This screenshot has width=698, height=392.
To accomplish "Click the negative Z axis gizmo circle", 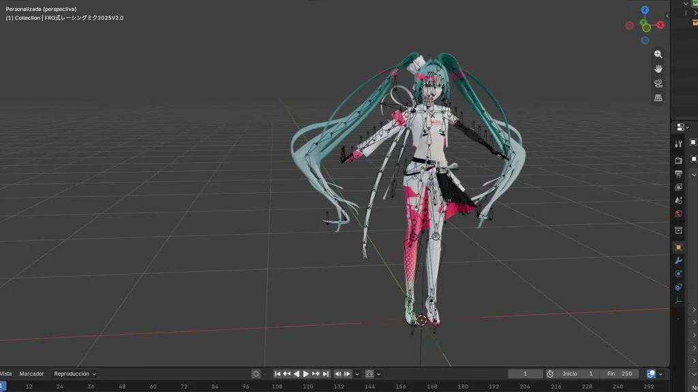I will 645,40.
